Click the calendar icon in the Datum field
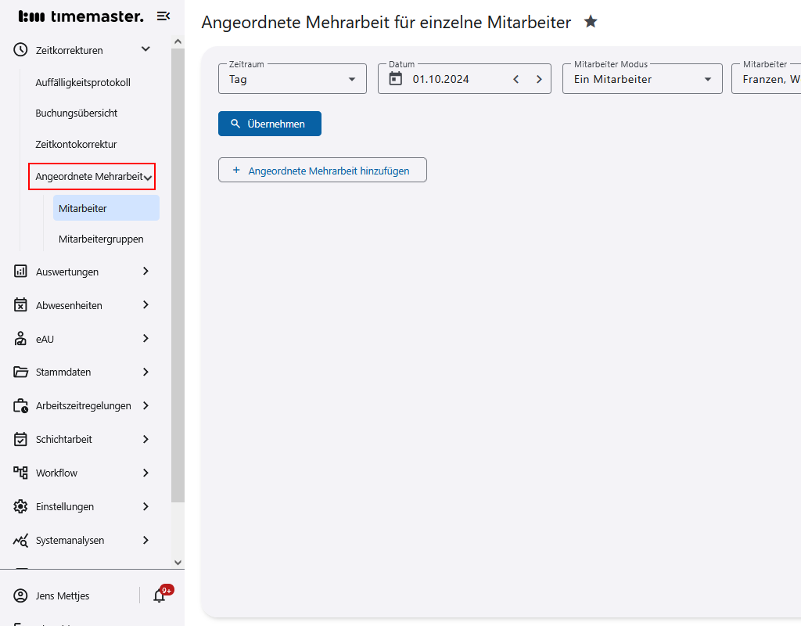801x626 pixels. (x=394, y=78)
